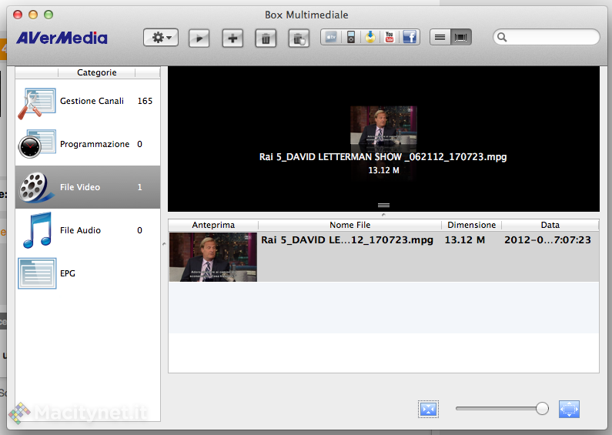Click the Programmazione clock icon
612x435 pixels.
click(x=37, y=144)
